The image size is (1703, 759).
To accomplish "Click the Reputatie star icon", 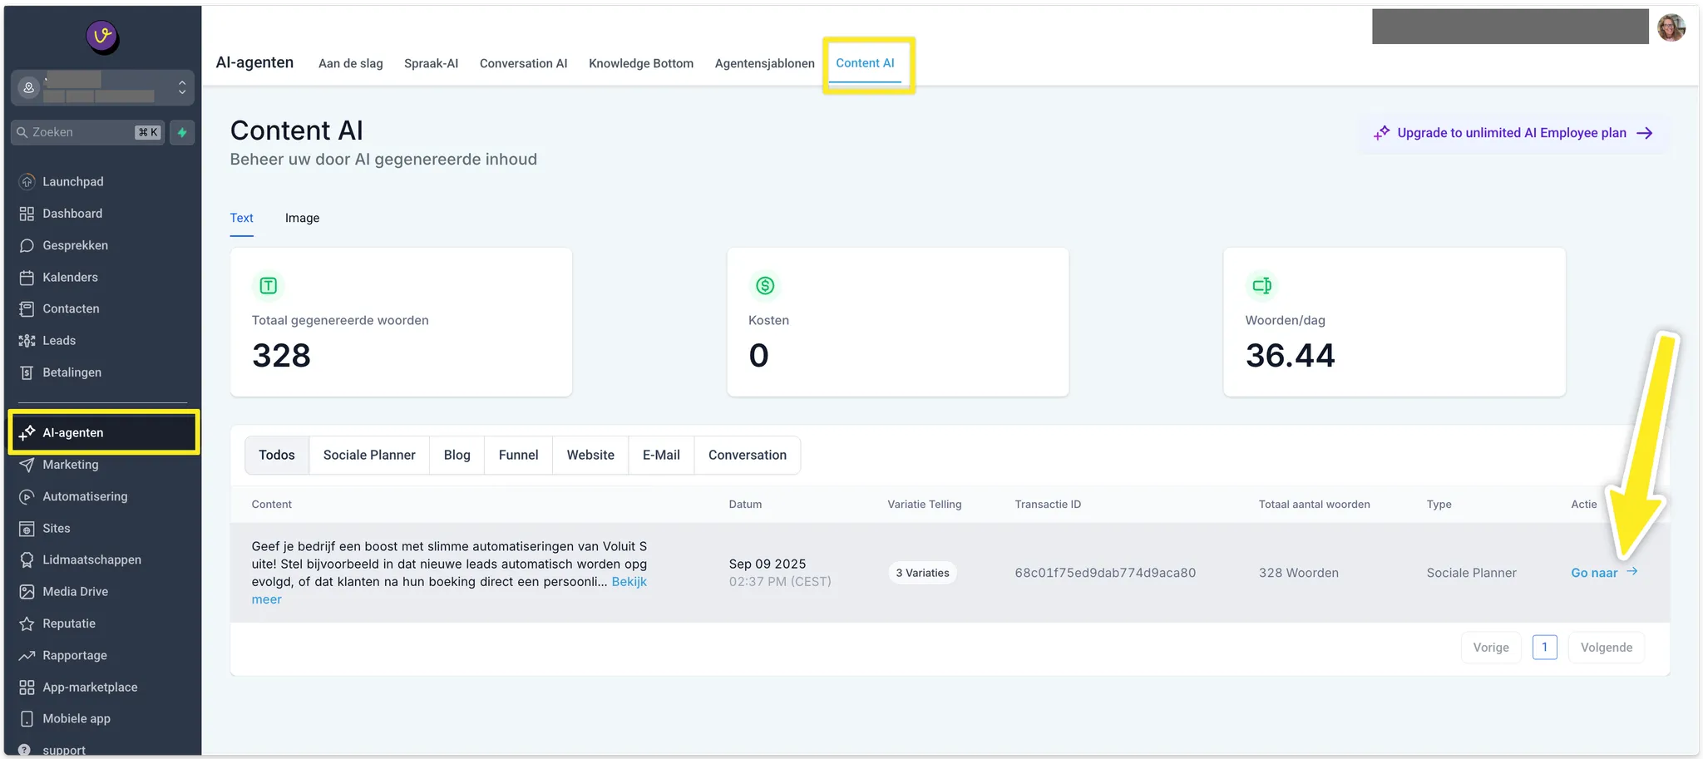I will [27, 623].
